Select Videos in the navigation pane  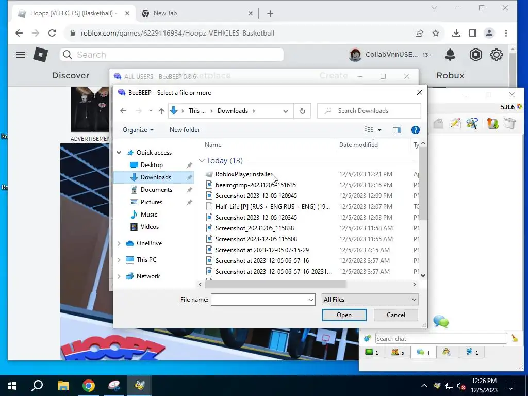[150, 227]
